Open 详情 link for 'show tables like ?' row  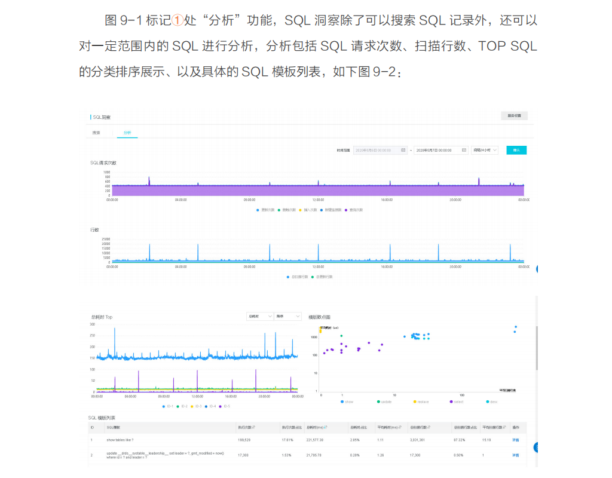click(x=516, y=440)
